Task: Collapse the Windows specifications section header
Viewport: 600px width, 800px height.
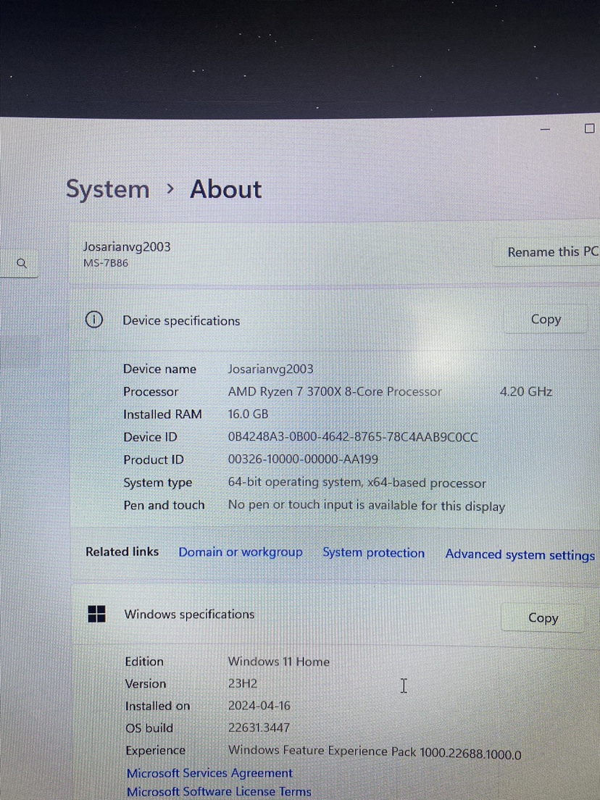Action: pos(334,614)
